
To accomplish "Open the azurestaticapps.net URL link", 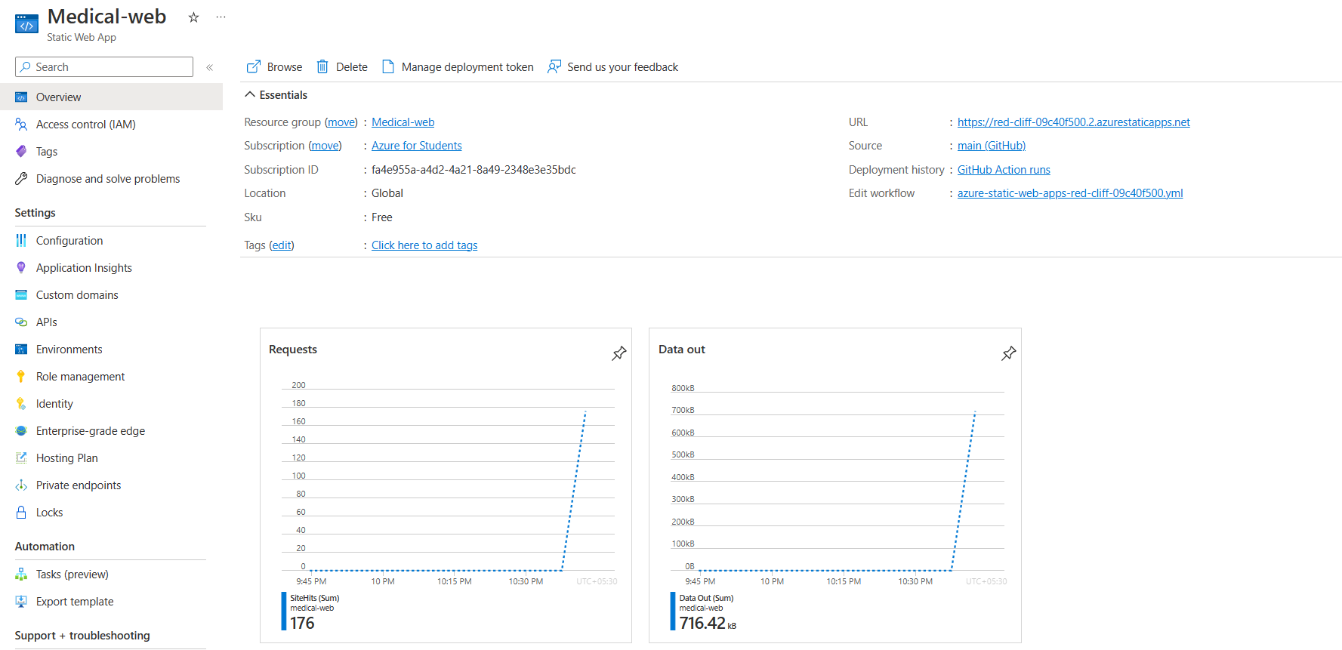I will 1074,122.
